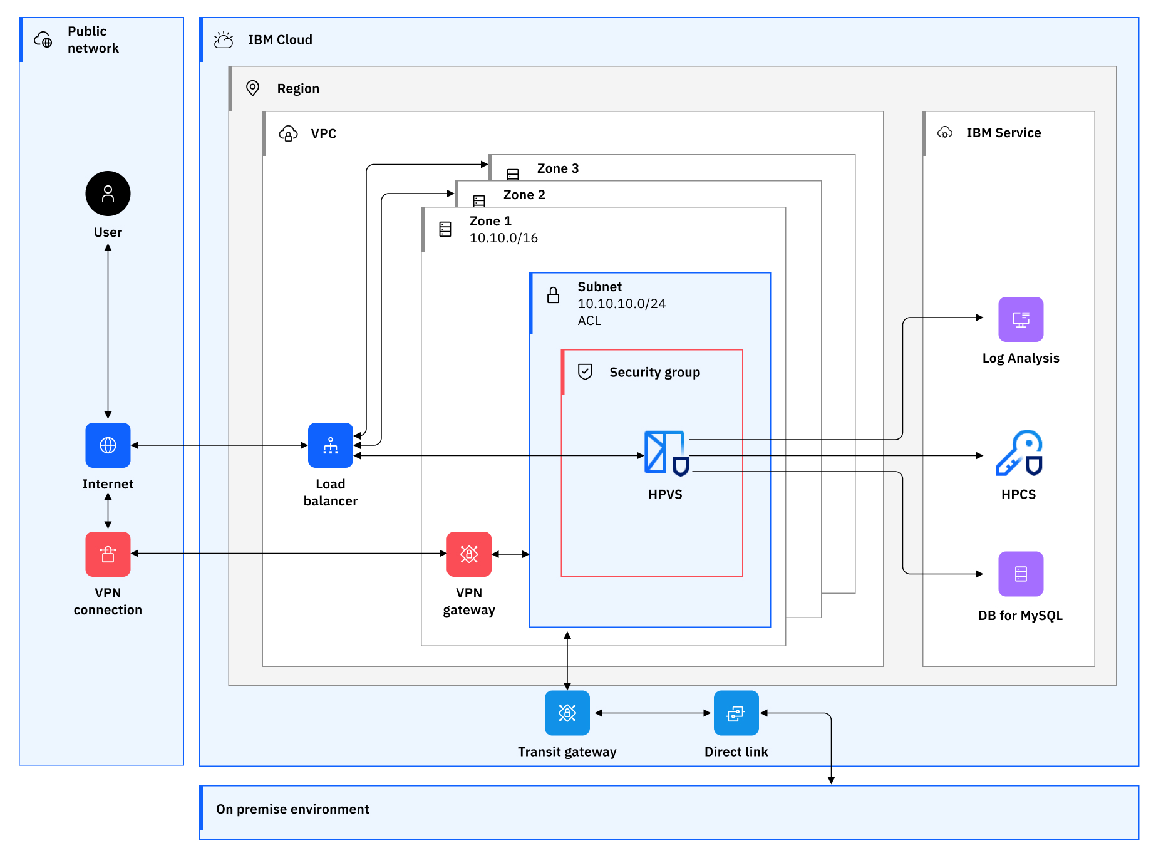Select the 'HPCS' label
The width and height of the screenshot is (1156, 863).
[x=1018, y=494]
